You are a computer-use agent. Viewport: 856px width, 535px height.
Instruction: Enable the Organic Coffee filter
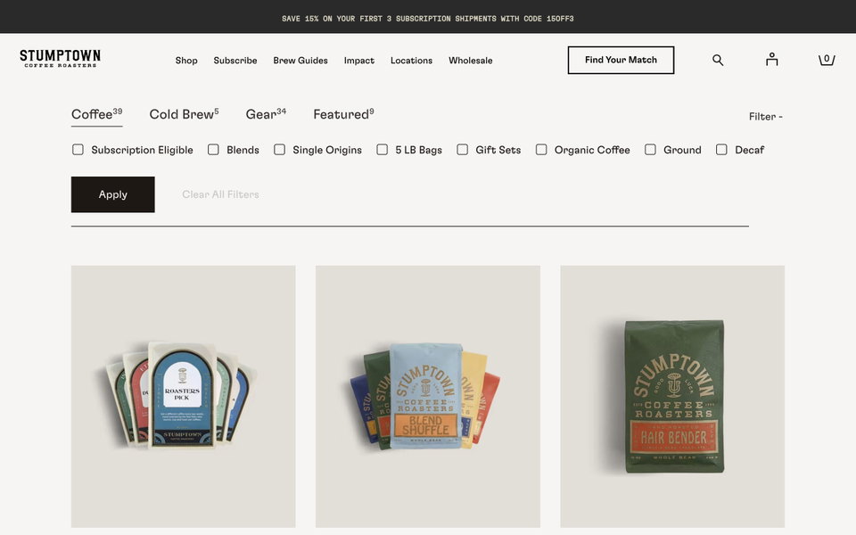541,150
